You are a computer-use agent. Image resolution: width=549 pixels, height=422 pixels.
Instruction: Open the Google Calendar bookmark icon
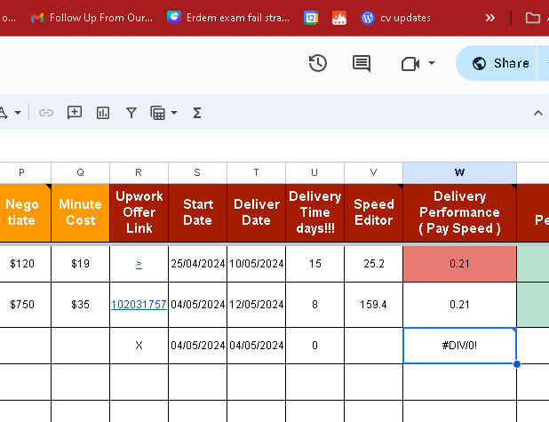tap(311, 18)
